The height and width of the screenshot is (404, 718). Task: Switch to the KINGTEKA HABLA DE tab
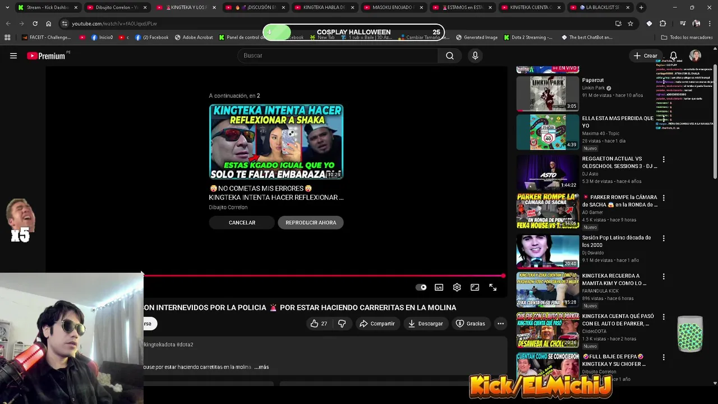[324, 7]
